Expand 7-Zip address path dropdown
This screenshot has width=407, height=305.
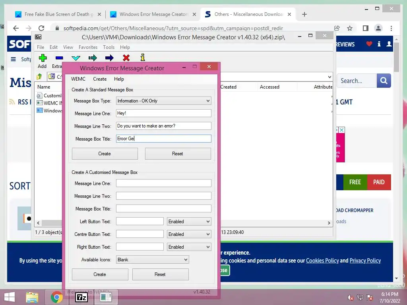pyautogui.click(x=329, y=77)
